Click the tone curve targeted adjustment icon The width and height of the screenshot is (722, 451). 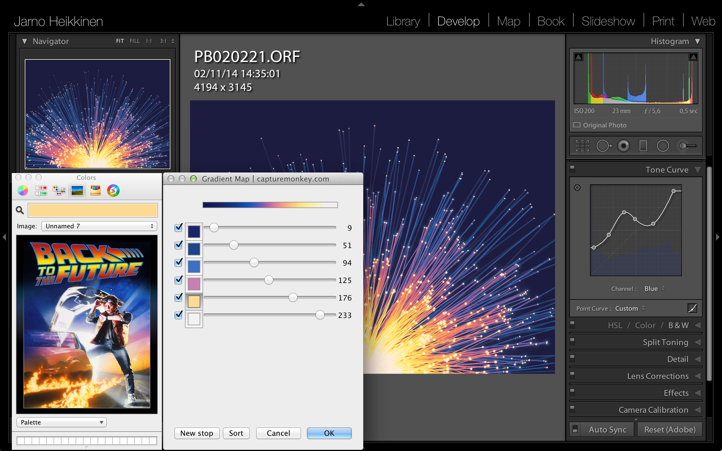[577, 187]
